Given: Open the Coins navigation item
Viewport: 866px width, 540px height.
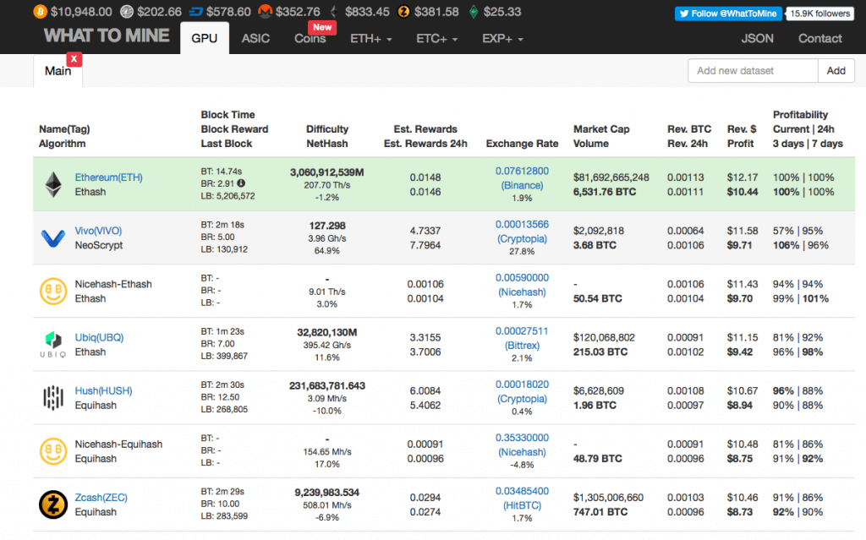Looking at the screenshot, I should 310,39.
